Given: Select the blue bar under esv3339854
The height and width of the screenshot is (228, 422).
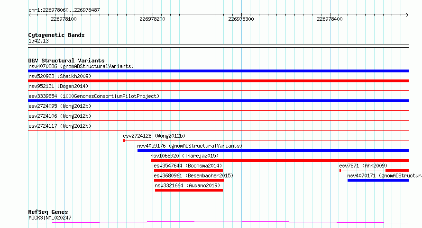Looking at the screenshot, I should (x=218, y=101).
